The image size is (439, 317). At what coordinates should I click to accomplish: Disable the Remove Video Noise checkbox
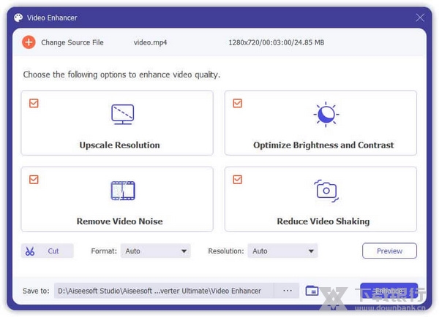34,179
